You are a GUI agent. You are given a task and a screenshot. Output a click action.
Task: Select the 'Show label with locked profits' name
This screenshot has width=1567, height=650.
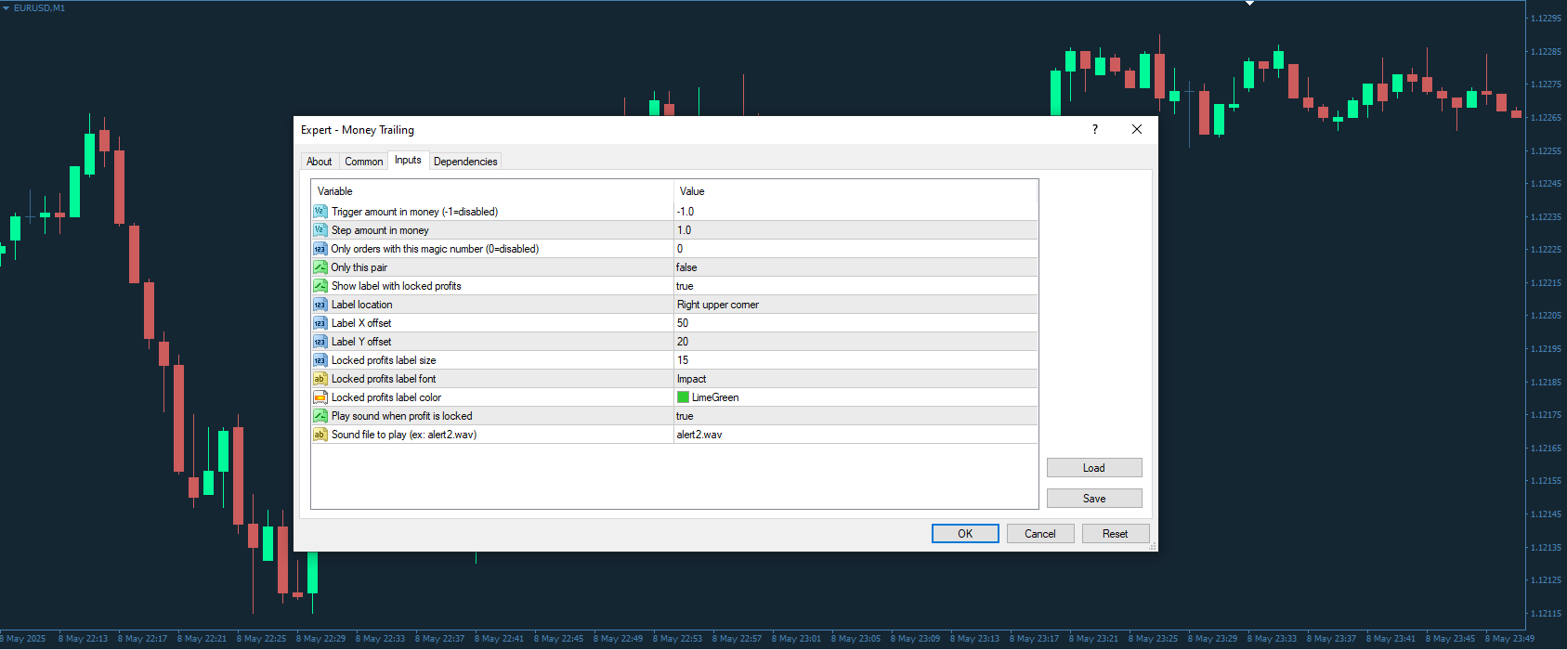tap(397, 286)
